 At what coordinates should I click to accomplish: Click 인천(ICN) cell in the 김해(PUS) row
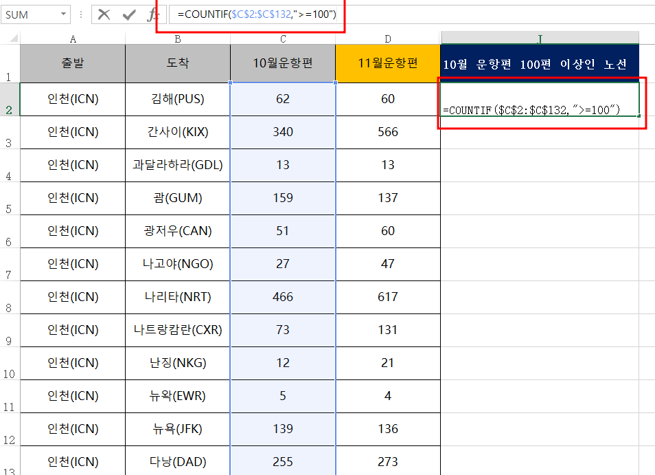[x=73, y=100]
